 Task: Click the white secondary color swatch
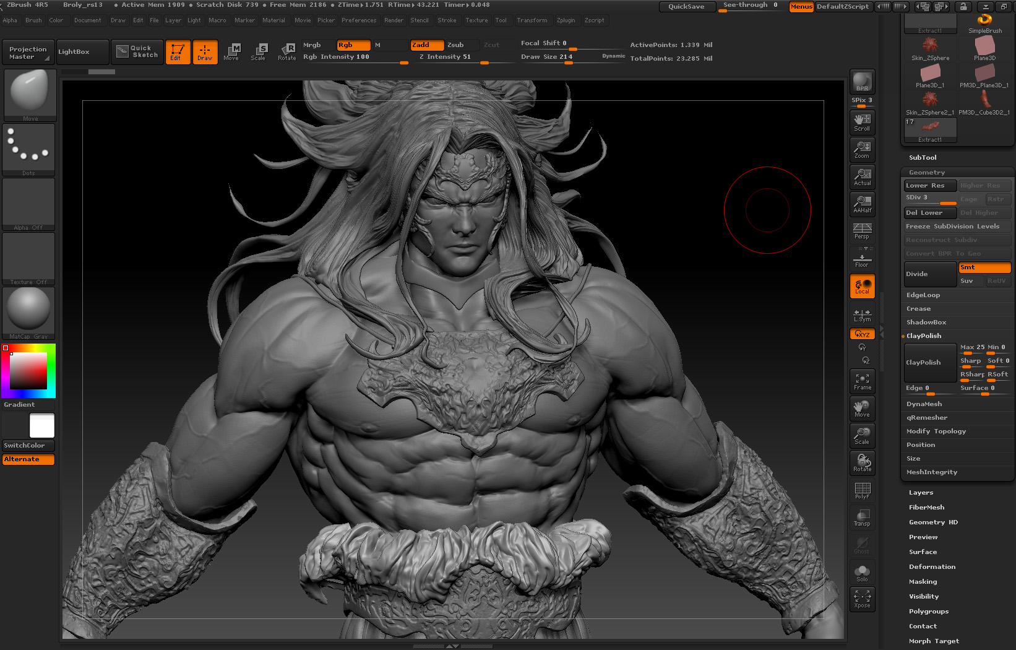pyautogui.click(x=42, y=425)
